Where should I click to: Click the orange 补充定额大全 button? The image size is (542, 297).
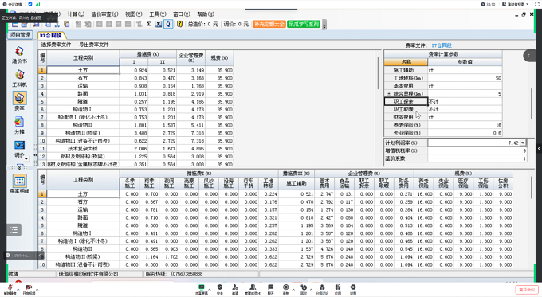(x=269, y=24)
